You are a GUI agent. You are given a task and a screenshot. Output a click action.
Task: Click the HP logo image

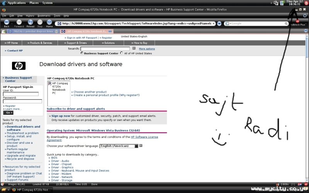point(19,66)
